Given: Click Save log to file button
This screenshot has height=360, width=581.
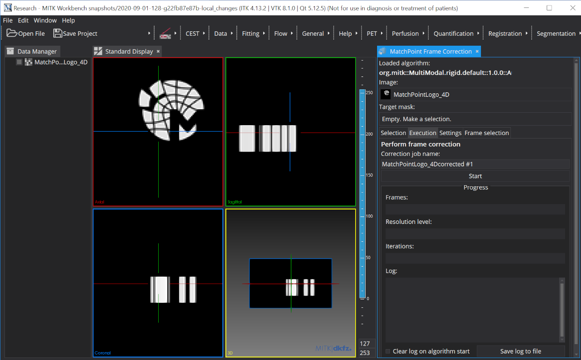Looking at the screenshot, I should point(521,351).
